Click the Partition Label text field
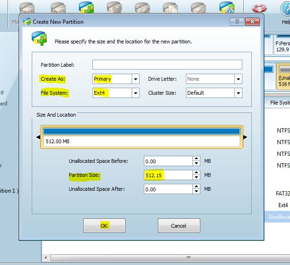 click(x=167, y=65)
